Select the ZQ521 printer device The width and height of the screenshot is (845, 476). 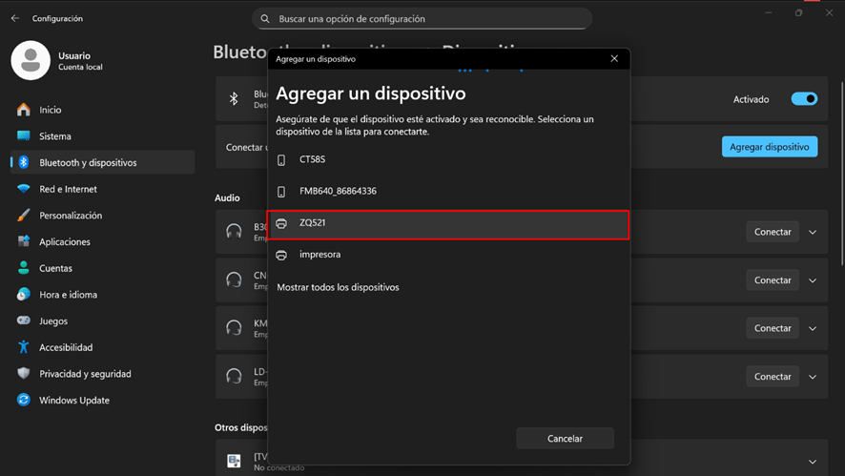tap(448, 223)
